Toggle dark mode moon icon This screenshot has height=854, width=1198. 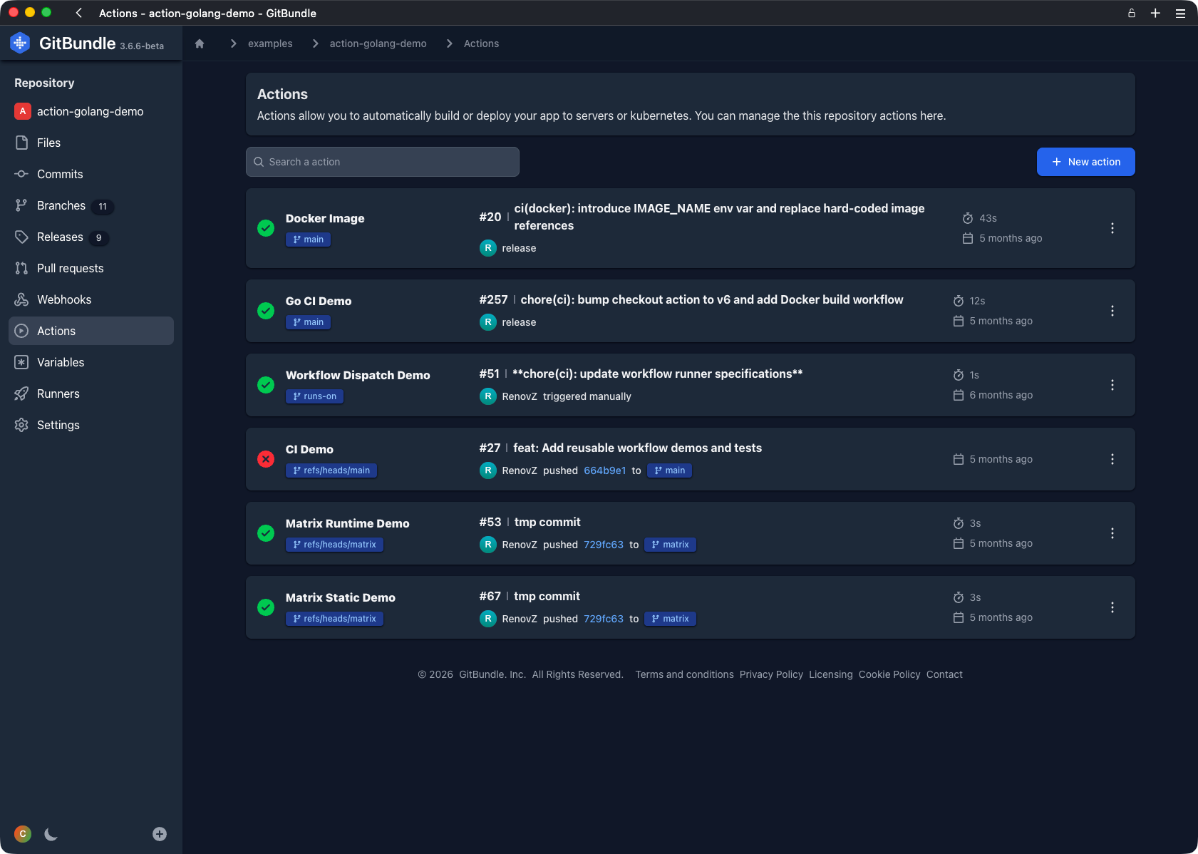51,834
